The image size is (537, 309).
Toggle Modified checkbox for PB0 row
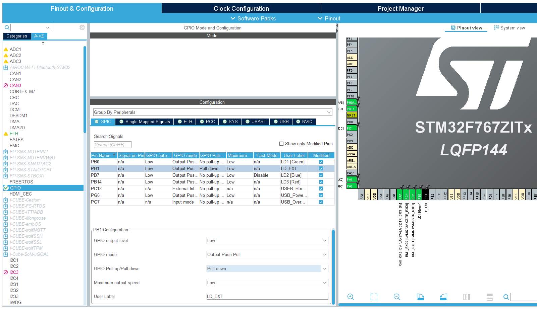(x=321, y=162)
